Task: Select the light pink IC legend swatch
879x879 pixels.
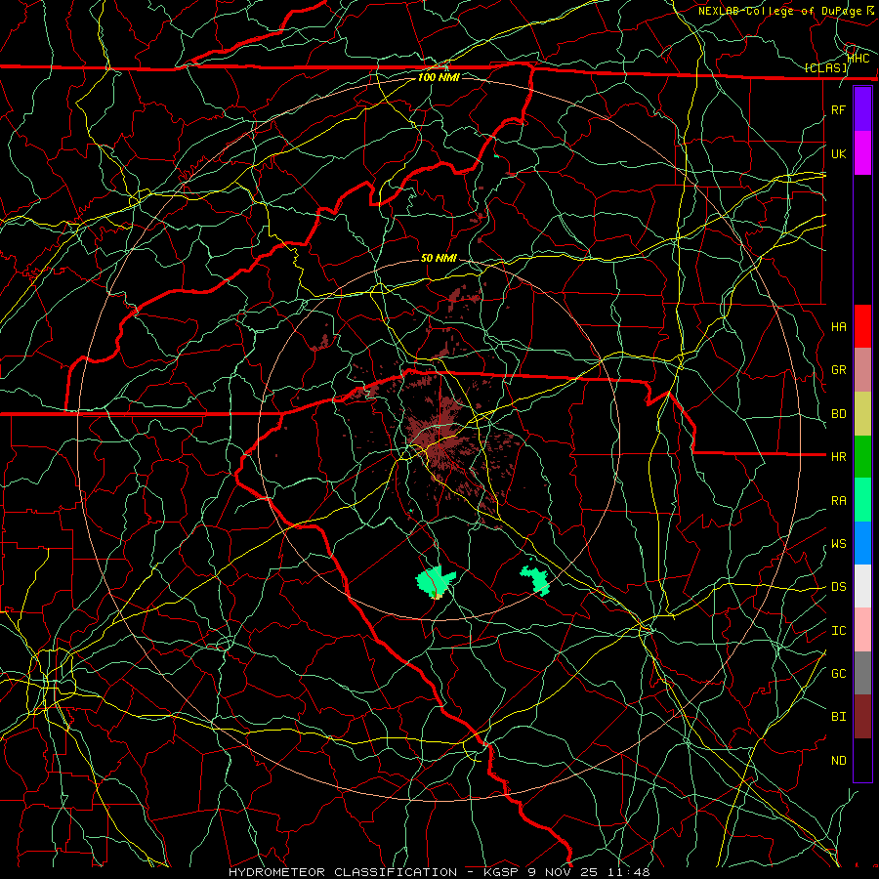Action: click(x=862, y=630)
